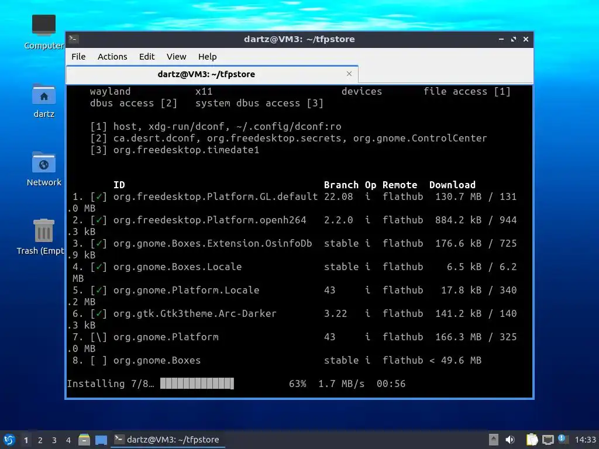The image size is (599, 449).
Task: Click the show desktop taskbar icon
Action: pyautogui.click(x=101, y=440)
